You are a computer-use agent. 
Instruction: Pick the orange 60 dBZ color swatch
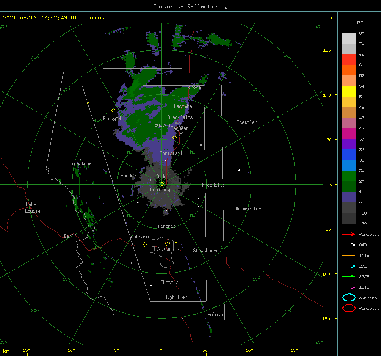pyautogui.click(x=349, y=70)
